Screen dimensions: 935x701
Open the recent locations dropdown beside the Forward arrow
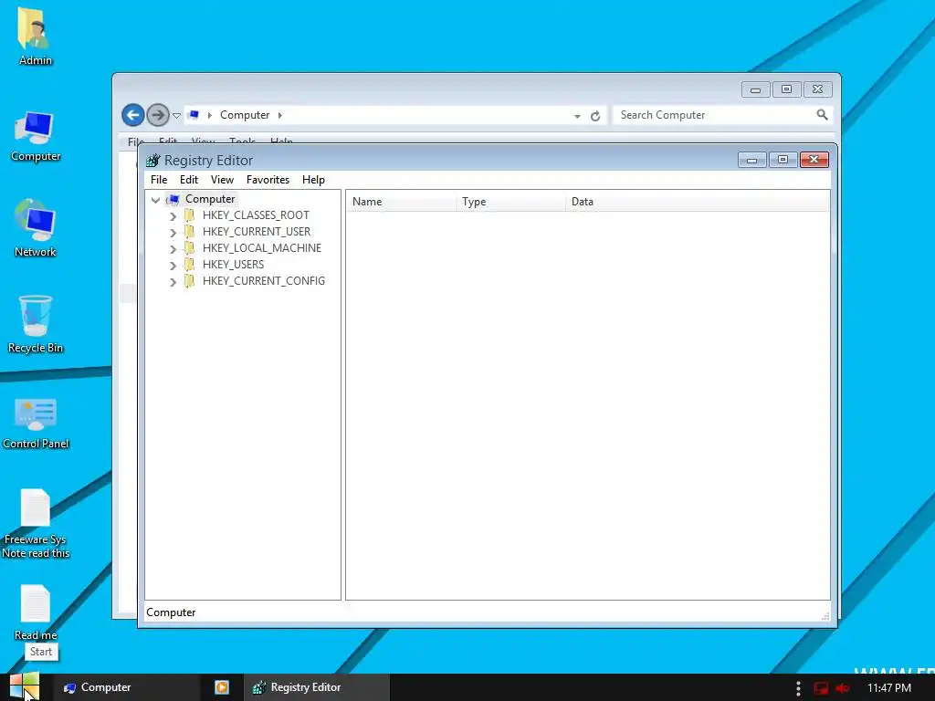click(176, 116)
